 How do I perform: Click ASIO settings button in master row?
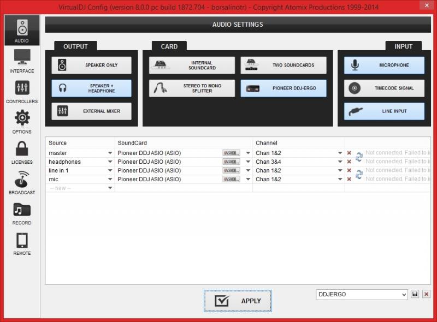click(x=231, y=153)
